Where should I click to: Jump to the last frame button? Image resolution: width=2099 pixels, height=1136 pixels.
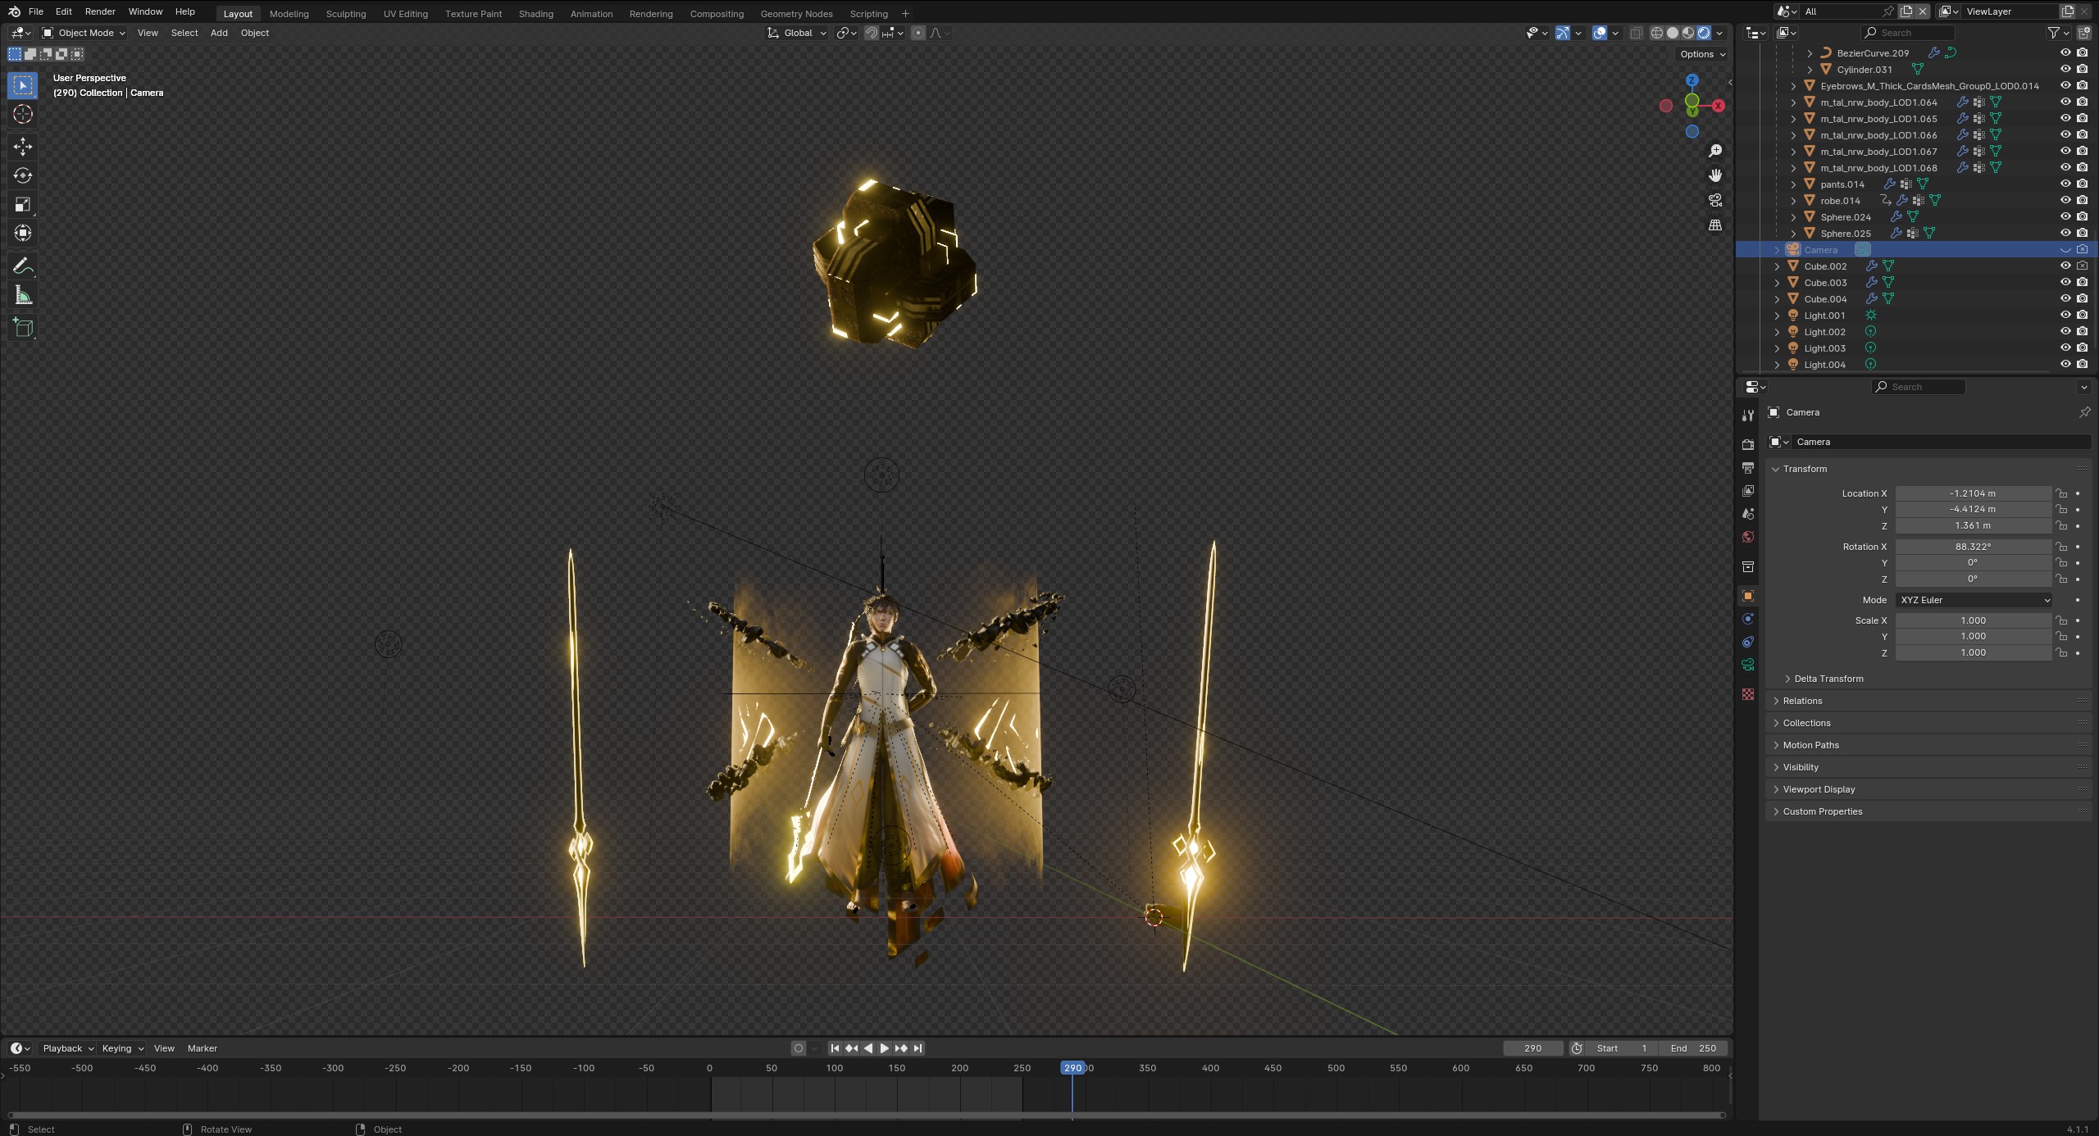click(x=917, y=1048)
